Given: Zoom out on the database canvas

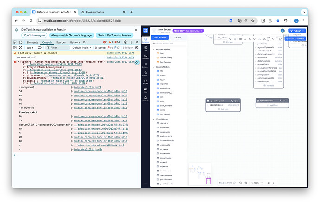Looking at the screenshot, I should coord(240,183).
